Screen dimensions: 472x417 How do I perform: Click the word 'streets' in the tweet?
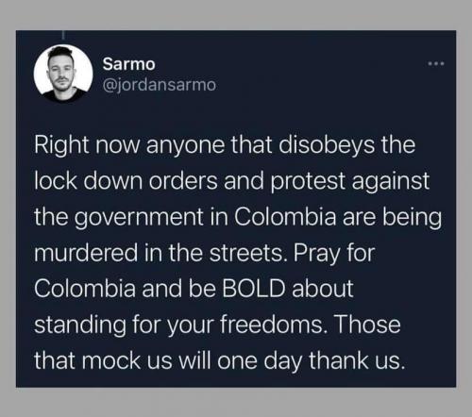[246, 254]
